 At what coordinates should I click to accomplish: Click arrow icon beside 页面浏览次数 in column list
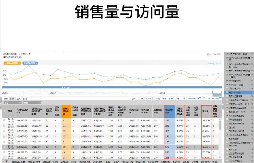(x=252, y=88)
